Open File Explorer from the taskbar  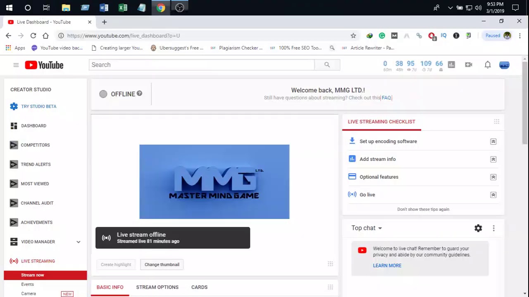[x=66, y=7]
